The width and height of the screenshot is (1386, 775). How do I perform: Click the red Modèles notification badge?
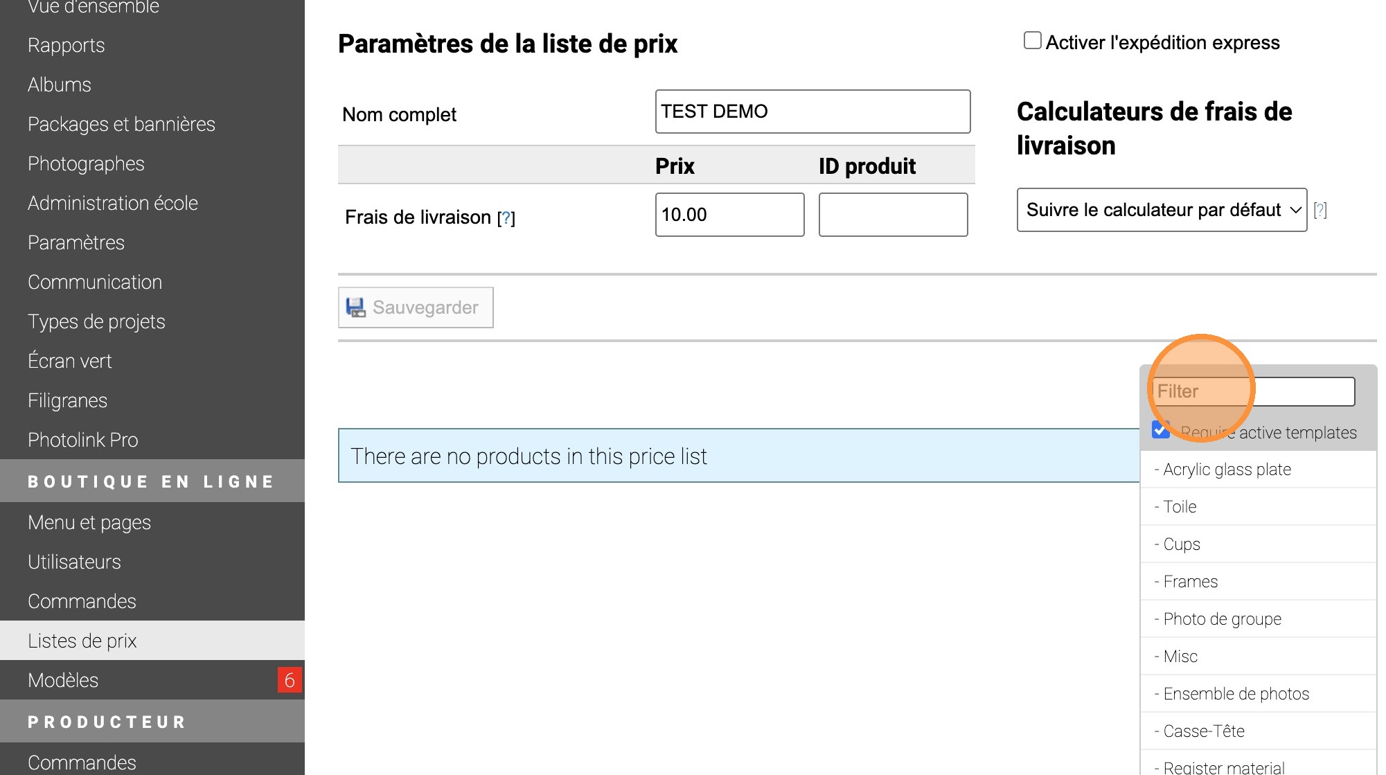click(x=289, y=680)
